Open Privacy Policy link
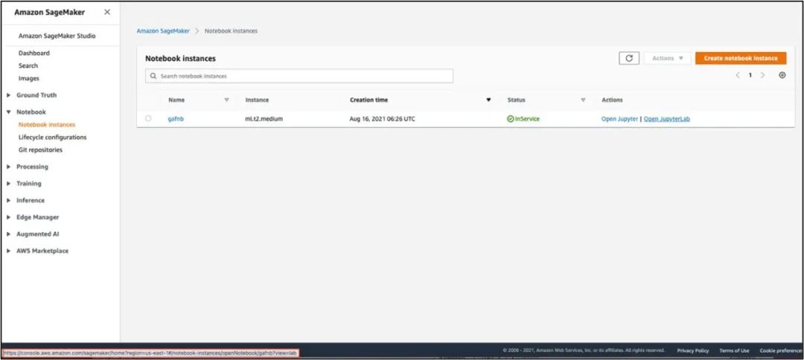 click(x=693, y=351)
